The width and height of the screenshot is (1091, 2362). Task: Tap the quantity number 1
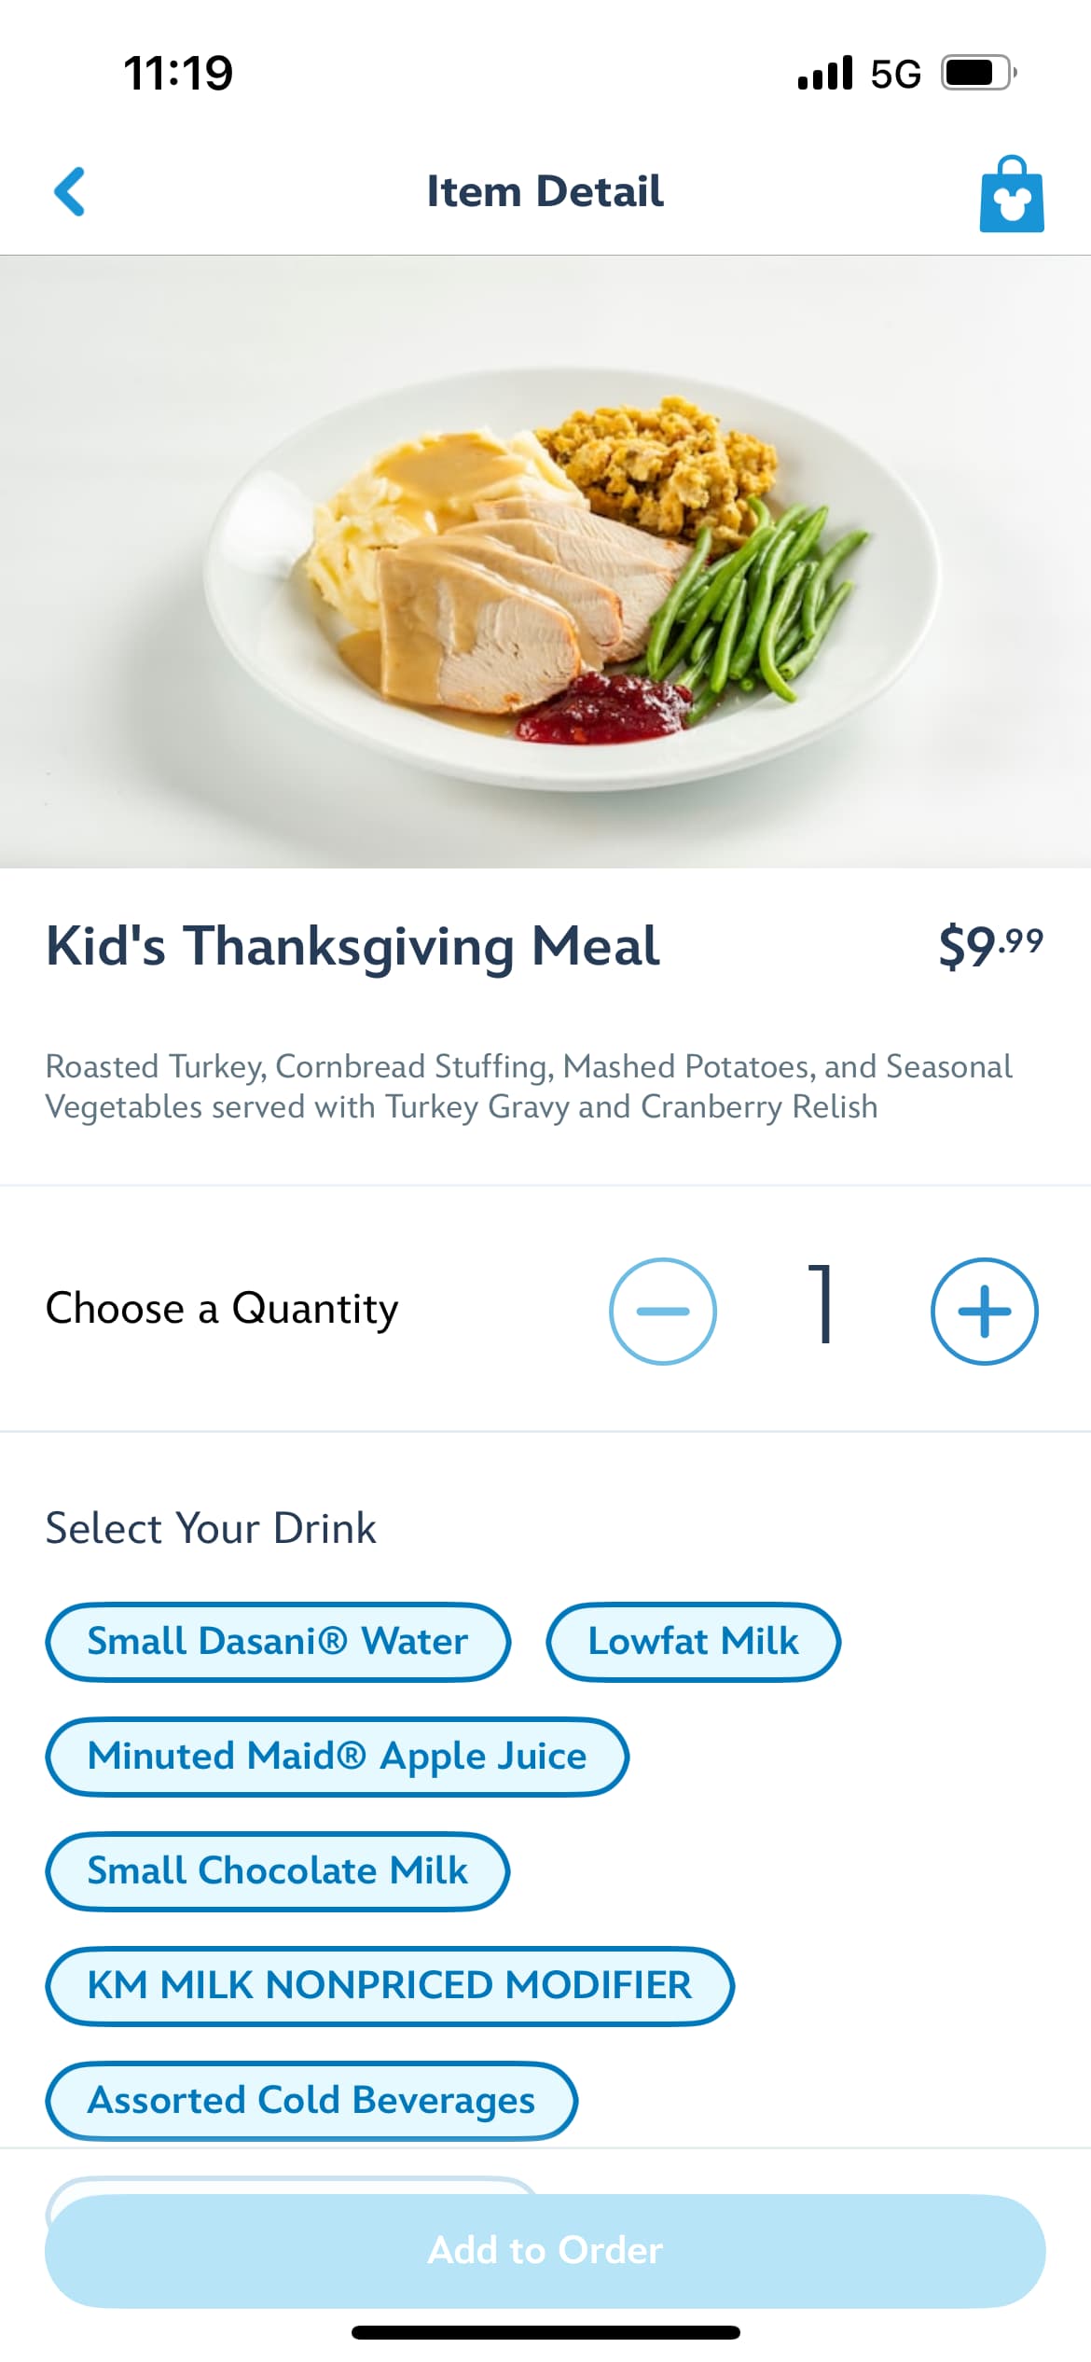pos(822,1304)
